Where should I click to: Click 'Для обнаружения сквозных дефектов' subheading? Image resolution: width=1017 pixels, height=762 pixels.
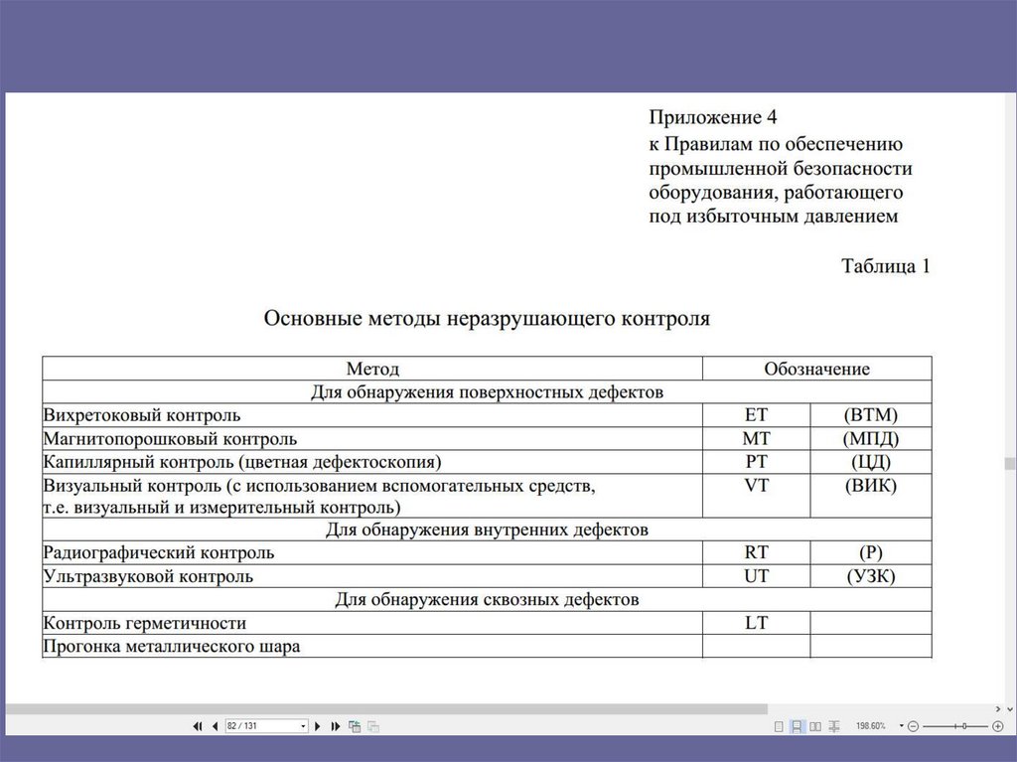pos(487,599)
